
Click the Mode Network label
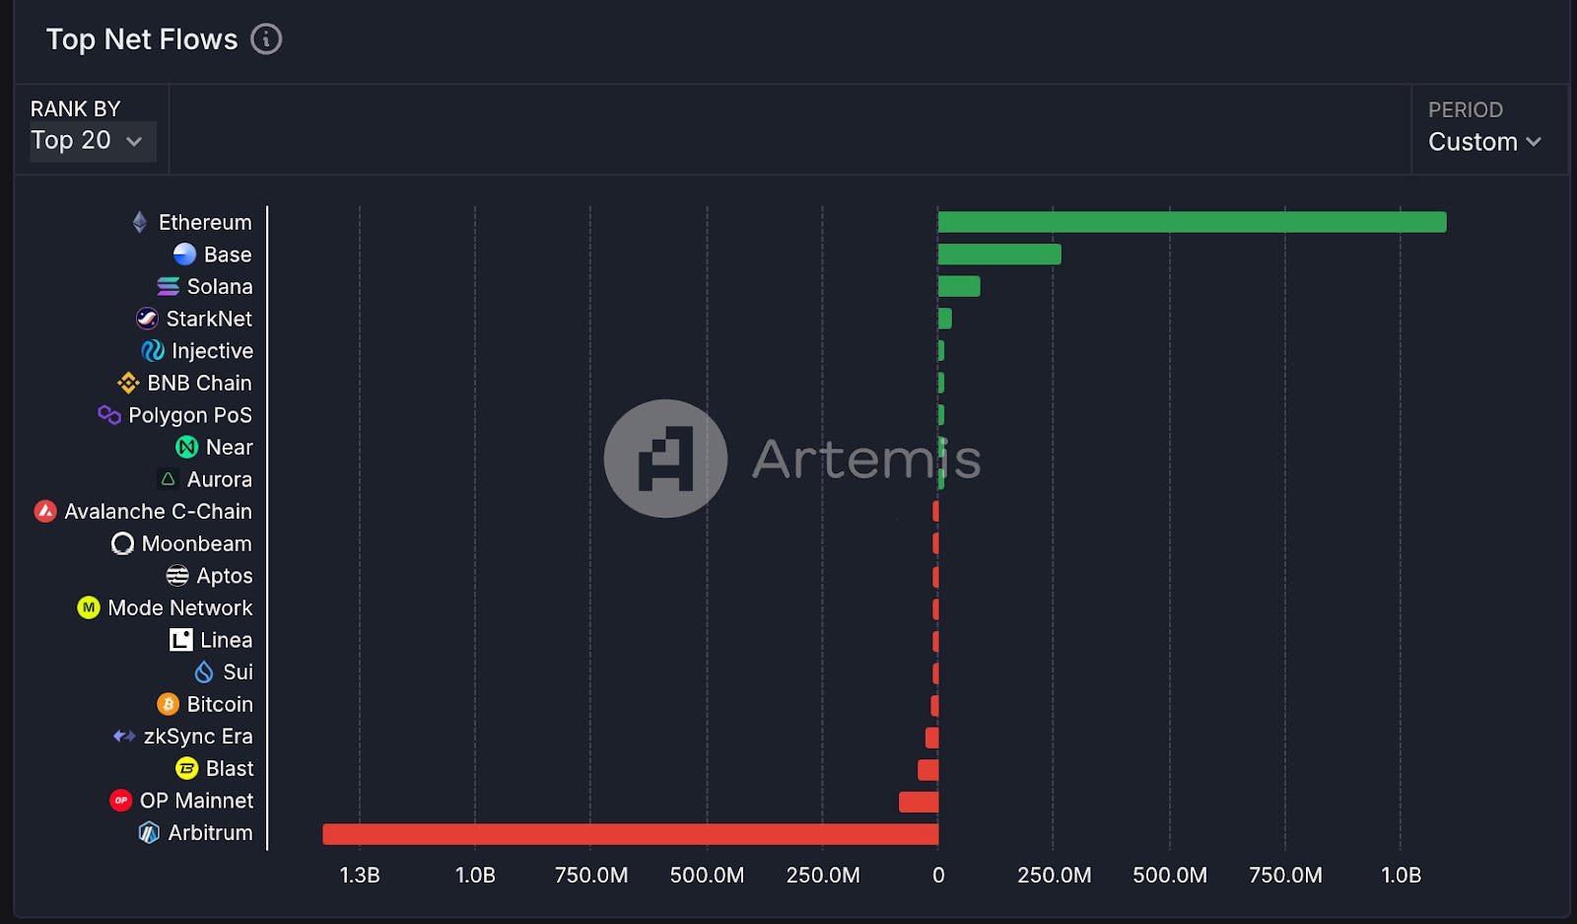pyautogui.click(x=180, y=608)
